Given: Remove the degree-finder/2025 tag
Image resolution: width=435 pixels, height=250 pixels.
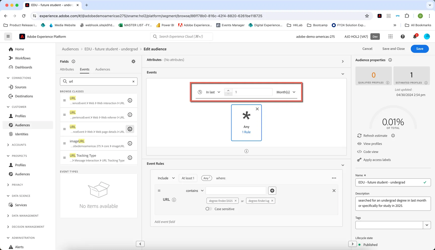Looking at the screenshot, I should click(236, 201).
